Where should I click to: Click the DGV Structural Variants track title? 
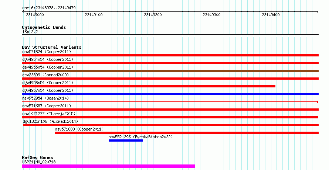52,47
